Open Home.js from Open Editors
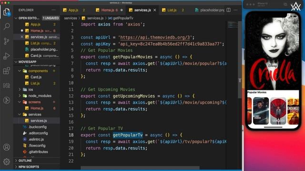305x171 pixels. [x=37, y=30]
